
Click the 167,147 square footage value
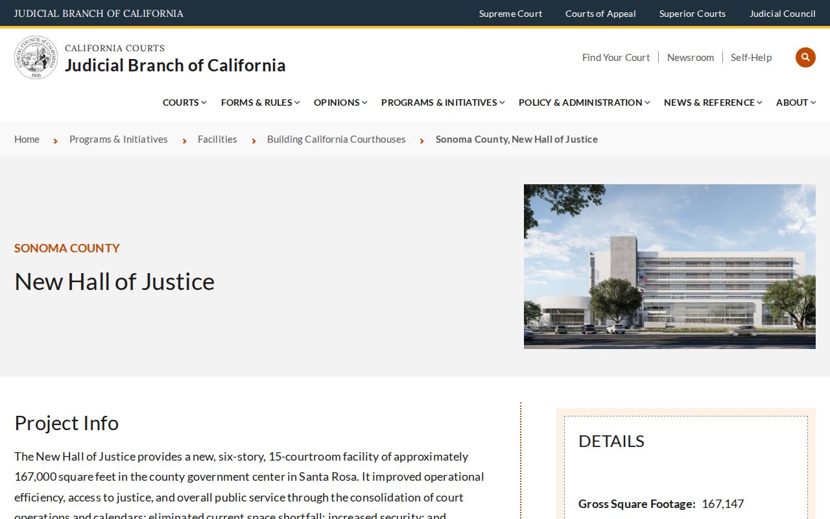pos(723,503)
